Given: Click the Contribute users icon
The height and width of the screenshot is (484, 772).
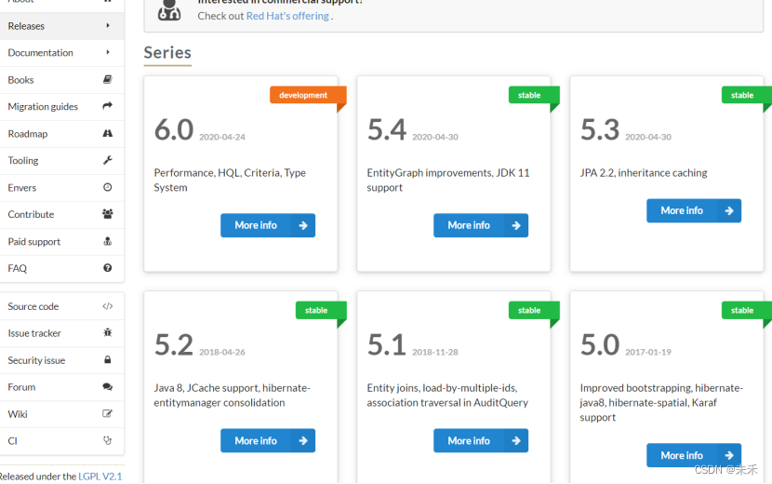Looking at the screenshot, I should pos(107,214).
